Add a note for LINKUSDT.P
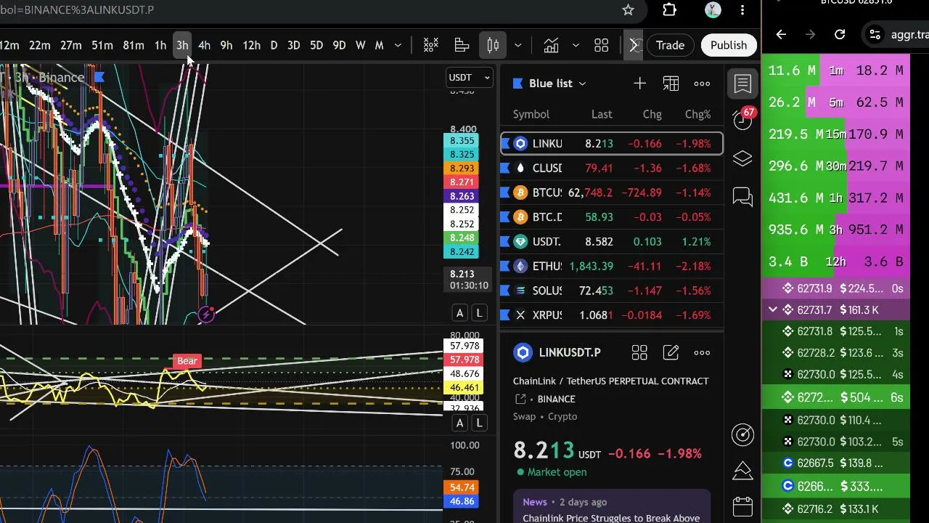Screen dimensions: 929x523 [671, 352]
